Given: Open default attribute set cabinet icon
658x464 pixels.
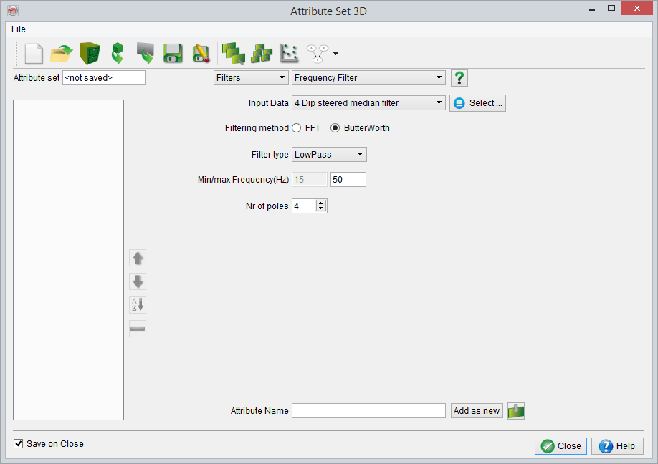Looking at the screenshot, I should pos(90,54).
